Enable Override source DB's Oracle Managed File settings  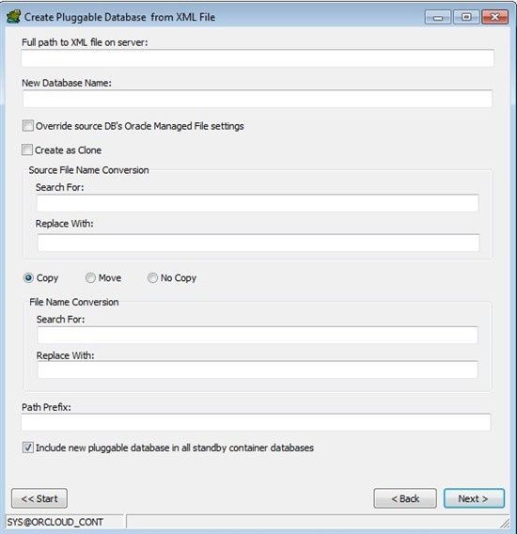(28, 126)
